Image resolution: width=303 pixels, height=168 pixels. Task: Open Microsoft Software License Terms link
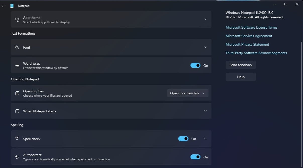(x=252, y=27)
